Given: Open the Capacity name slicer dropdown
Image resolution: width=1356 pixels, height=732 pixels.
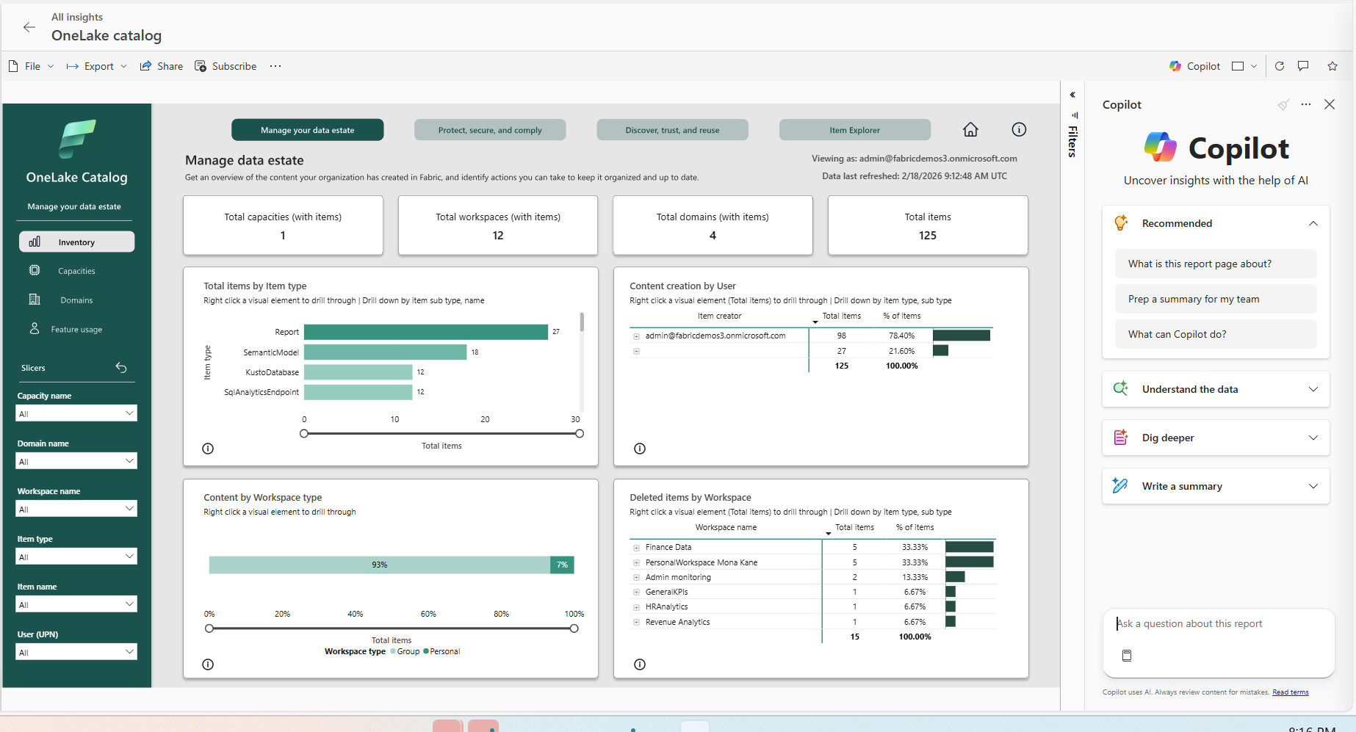Looking at the screenshot, I should tap(76, 413).
